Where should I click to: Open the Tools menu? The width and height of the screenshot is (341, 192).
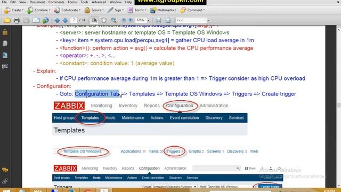(x=84, y=2)
